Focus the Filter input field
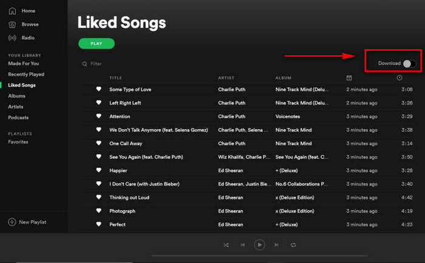425x263 pixels. (96, 64)
